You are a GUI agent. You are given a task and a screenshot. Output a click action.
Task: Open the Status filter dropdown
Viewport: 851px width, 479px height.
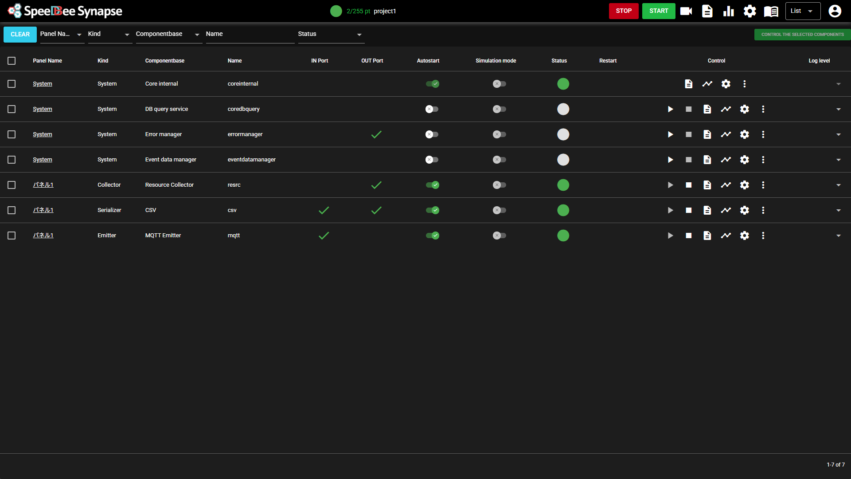[x=331, y=34]
